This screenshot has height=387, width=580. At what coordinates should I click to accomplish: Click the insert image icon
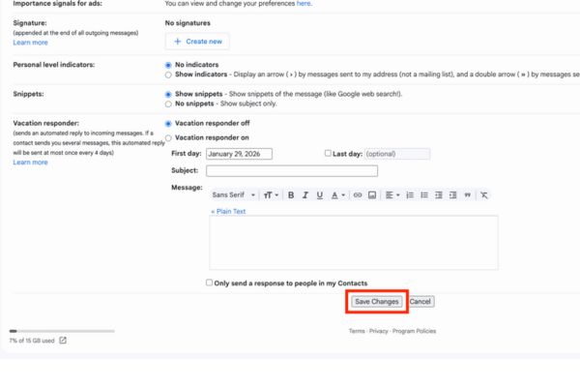(x=372, y=194)
